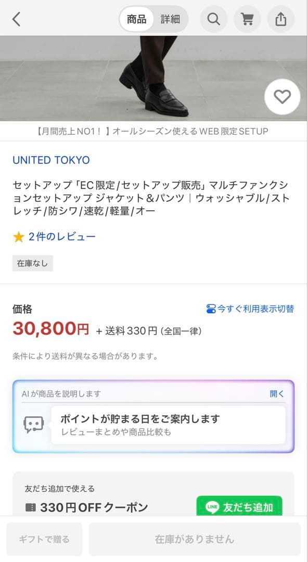Open the UNITED TOKYO brand page
Screen dimensions: 307x562
tap(50, 161)
